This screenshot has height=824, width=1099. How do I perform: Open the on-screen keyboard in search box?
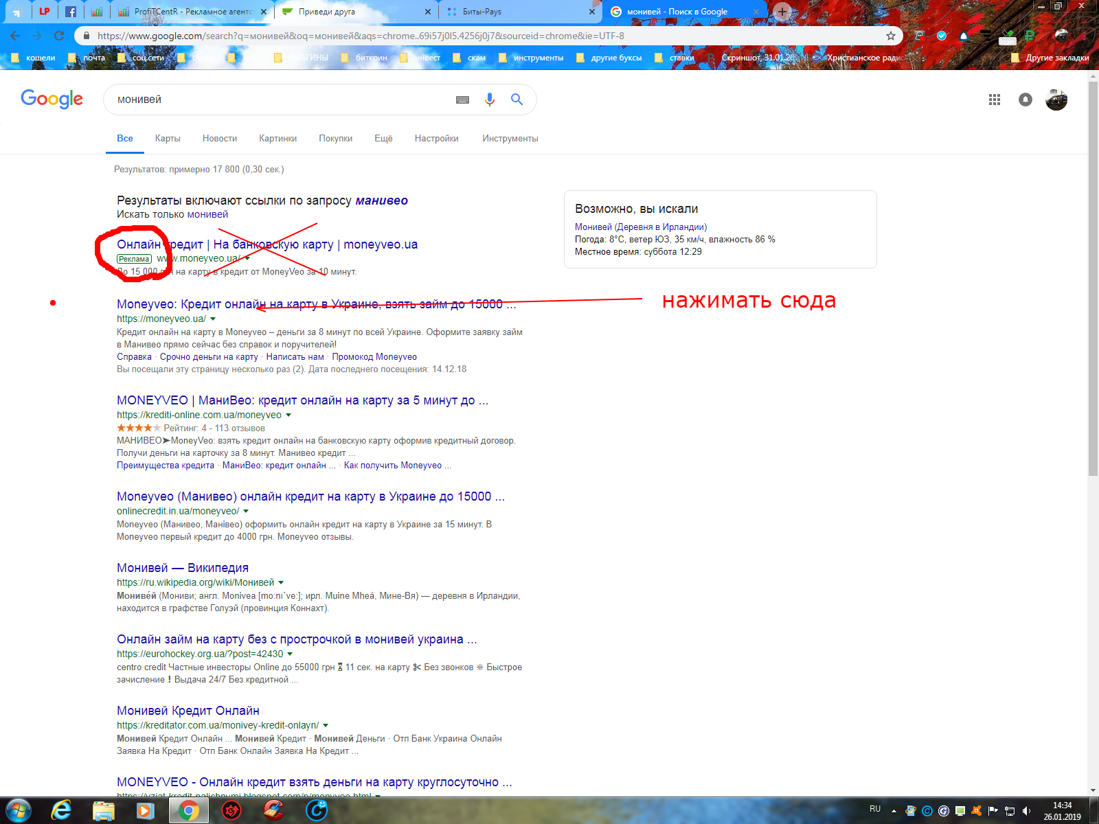[462, 100]
